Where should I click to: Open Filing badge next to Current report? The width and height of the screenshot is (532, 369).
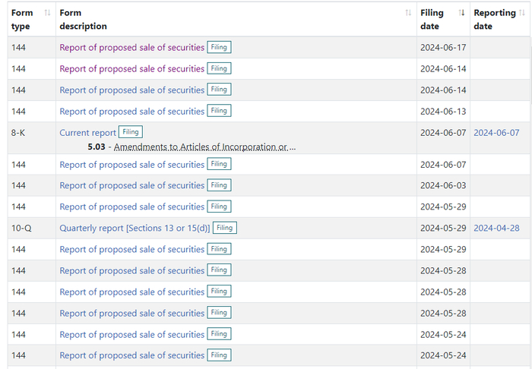[x=131, y=132]
